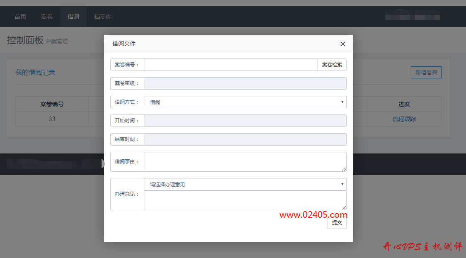Click the disabled 案卷密级 field
Viewport: 466px width, 258px height.
click(x=245, y=83)
